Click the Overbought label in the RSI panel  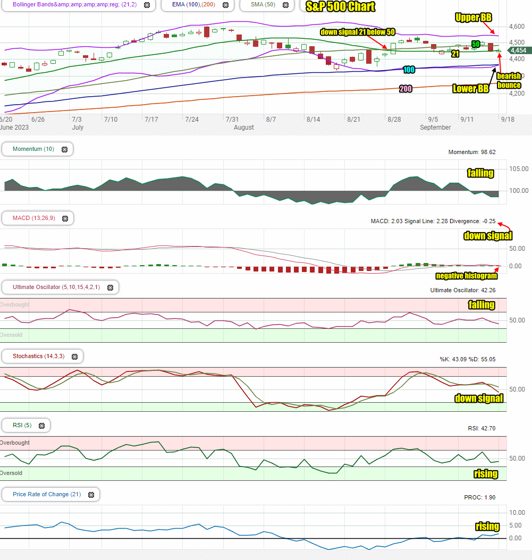[x=15, y=443]
